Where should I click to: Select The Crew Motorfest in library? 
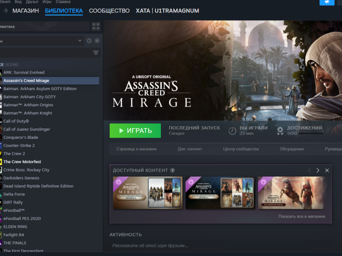pos(50,162)
